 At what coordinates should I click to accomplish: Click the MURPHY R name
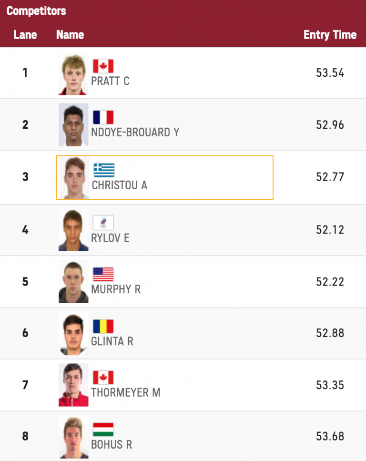click(116, 289)
